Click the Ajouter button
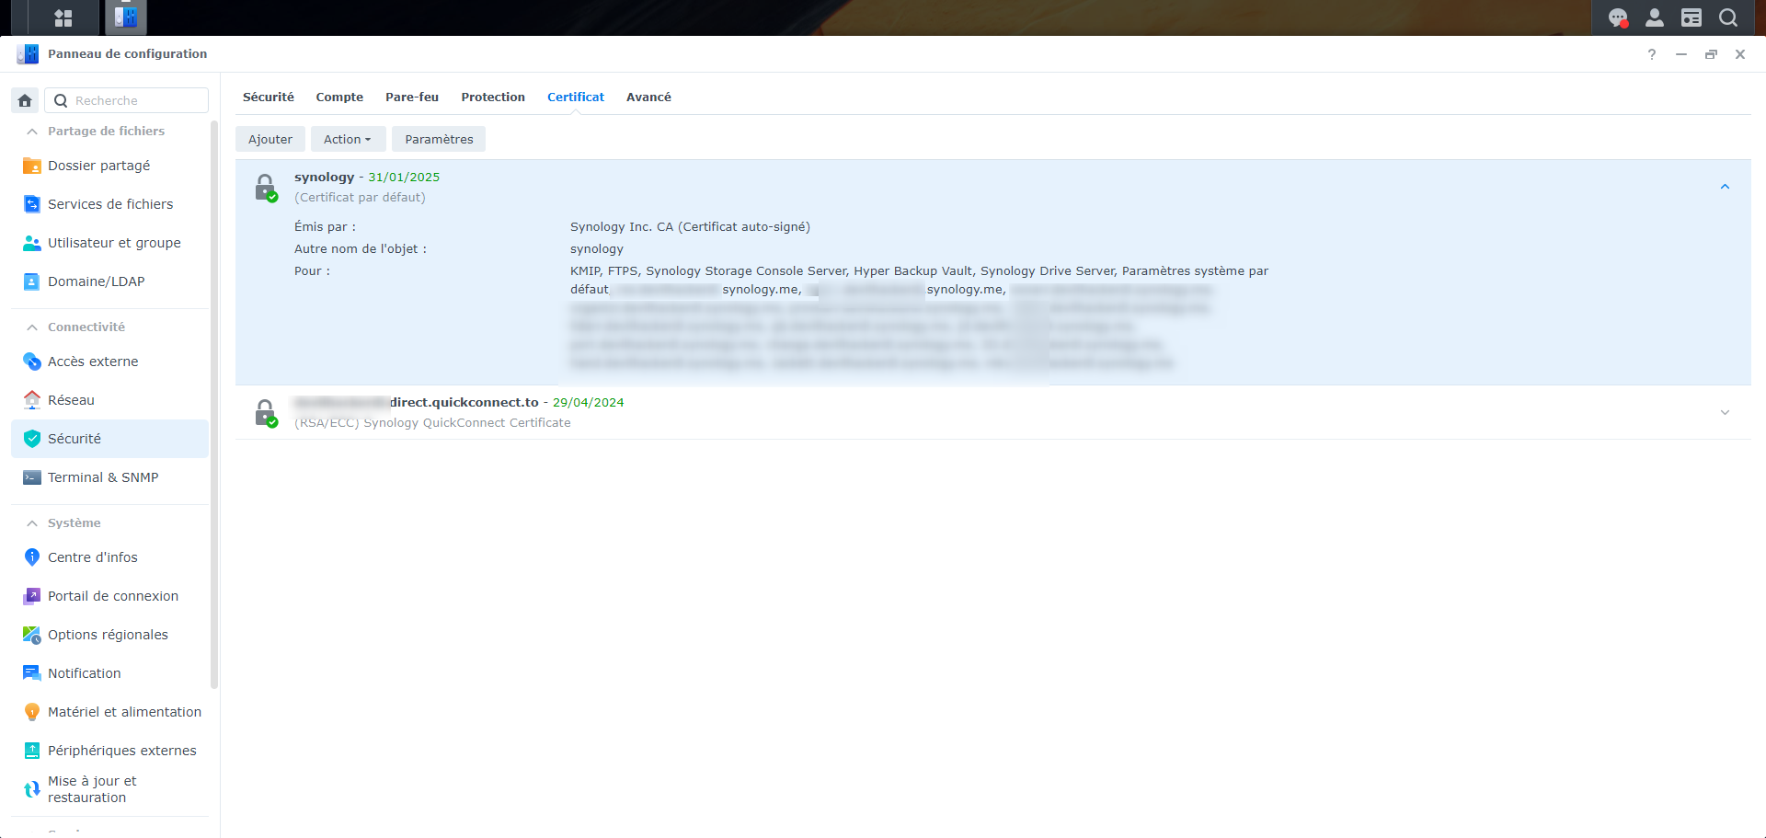Image resolution: width=1766 pixels, height=838 pixels. 270,139
